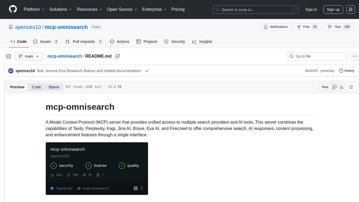
Task: Switch to the Security tab
Action: [175, 42]
